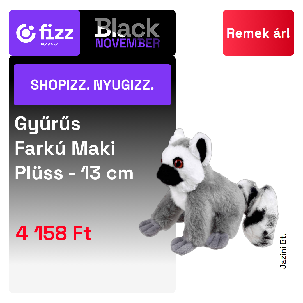Click the purple NOVEMBER logo word
Screen dimensions: 303x303
(x=128, y=43)
